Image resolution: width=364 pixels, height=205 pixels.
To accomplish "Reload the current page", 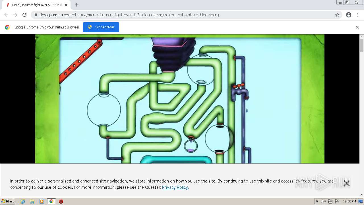I will [24, 15].
